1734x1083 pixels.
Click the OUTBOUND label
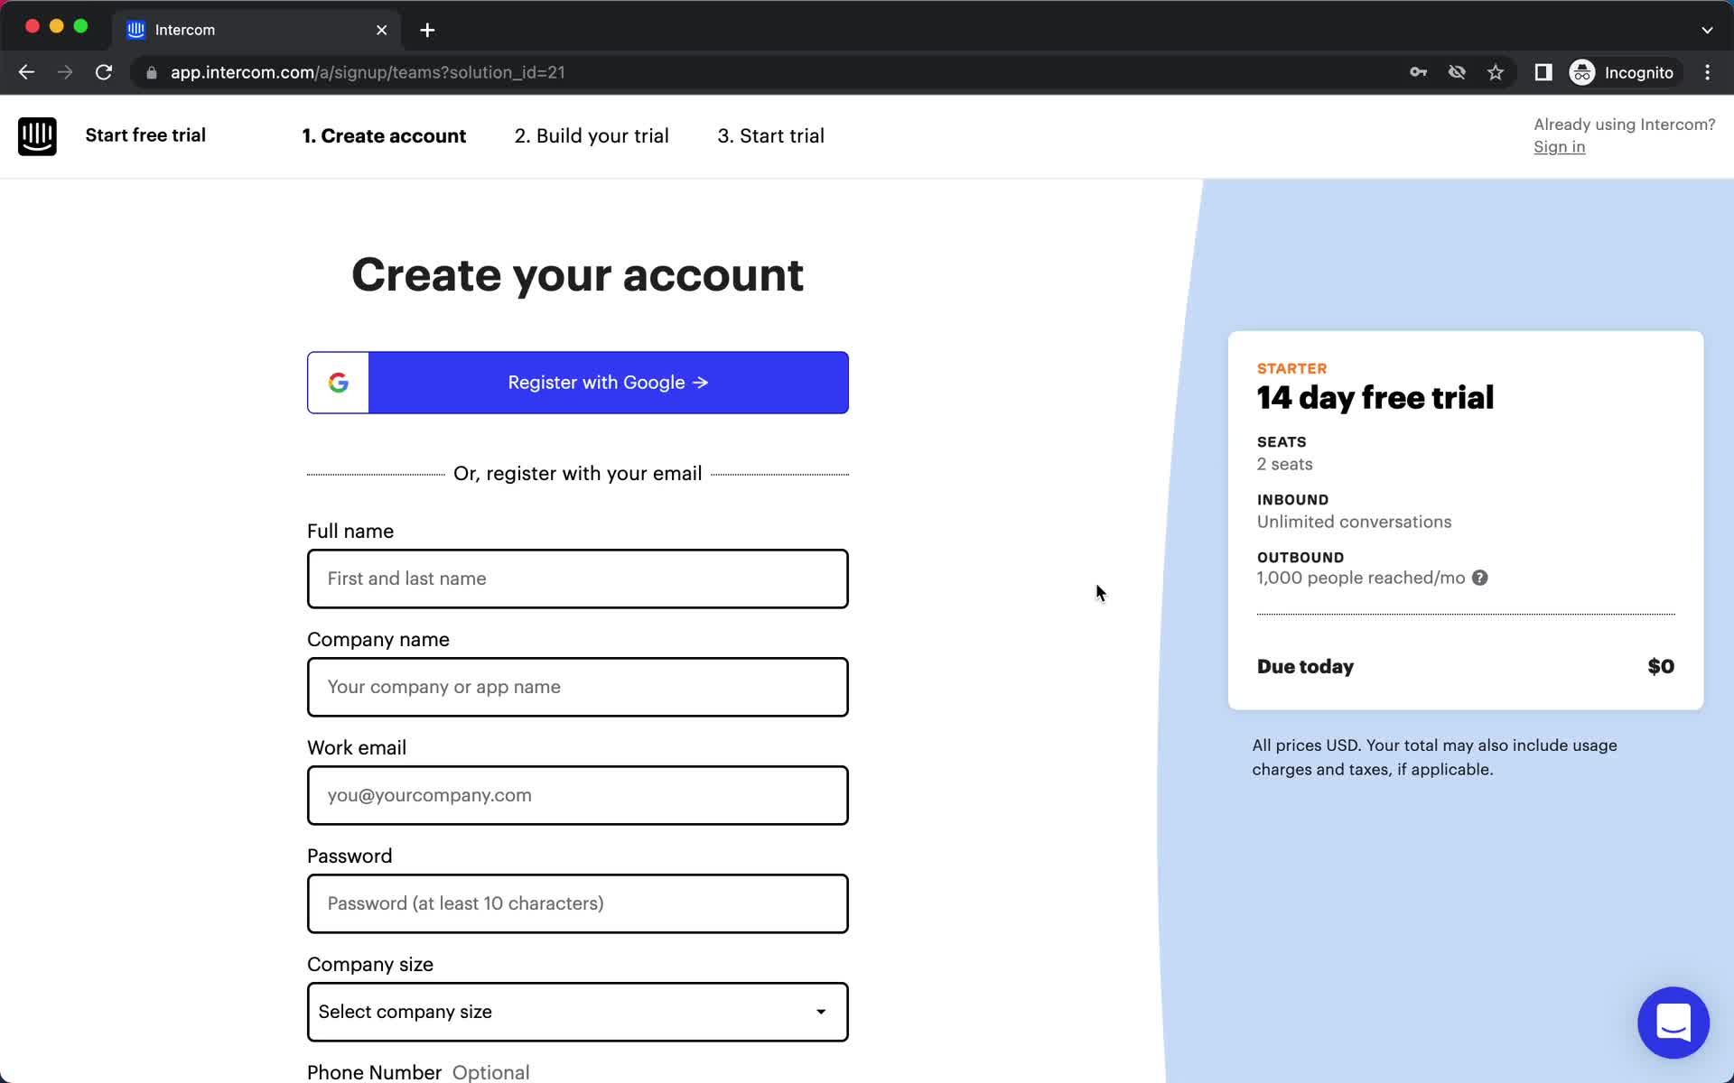[x=1300, y=558]
